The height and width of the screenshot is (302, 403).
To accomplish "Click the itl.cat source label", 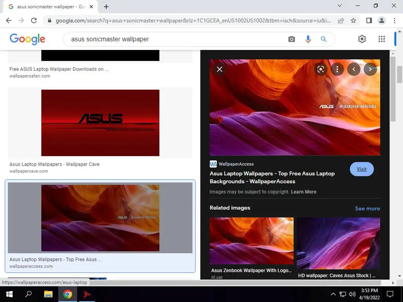I will (217, 277).
